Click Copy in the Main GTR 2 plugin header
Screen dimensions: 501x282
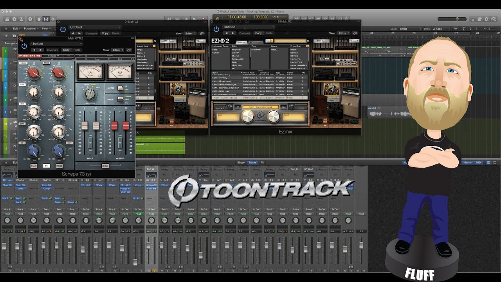pos(66,50)
